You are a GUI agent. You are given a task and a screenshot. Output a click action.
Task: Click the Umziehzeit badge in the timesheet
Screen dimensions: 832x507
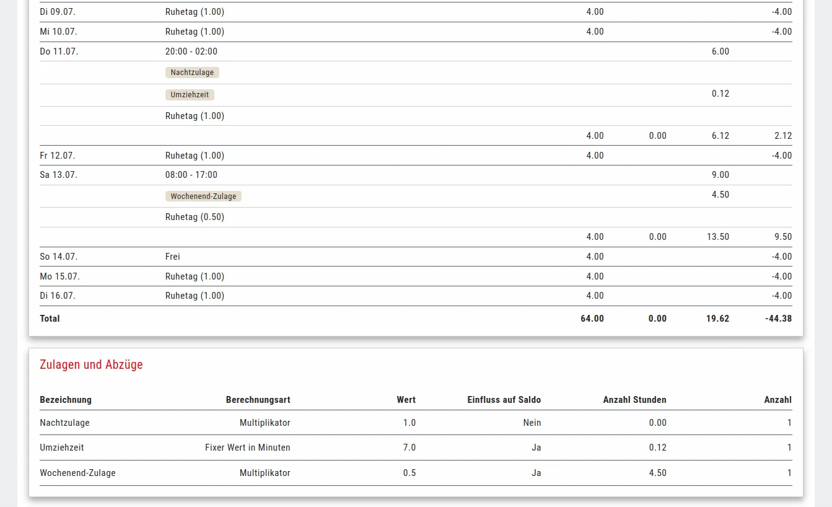[x=190, y=95]
